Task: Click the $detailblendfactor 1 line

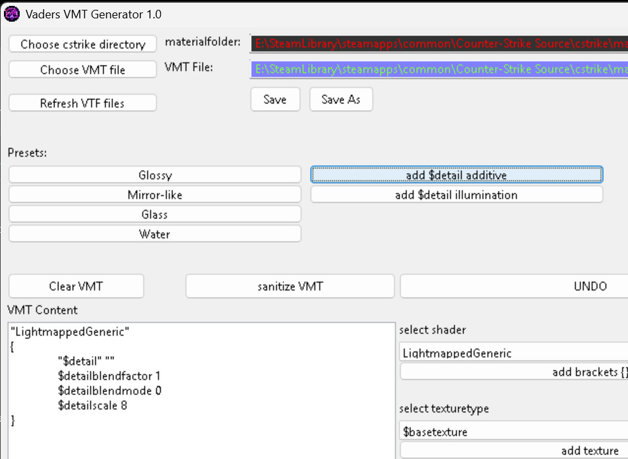Action: 109,376
